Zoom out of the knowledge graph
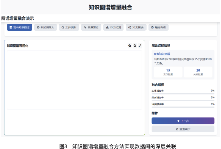 point(135,46)
